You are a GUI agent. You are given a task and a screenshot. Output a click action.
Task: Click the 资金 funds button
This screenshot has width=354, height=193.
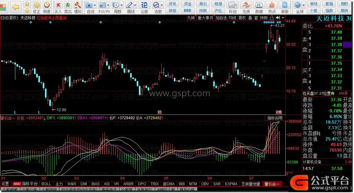click(x=187, y=4)
